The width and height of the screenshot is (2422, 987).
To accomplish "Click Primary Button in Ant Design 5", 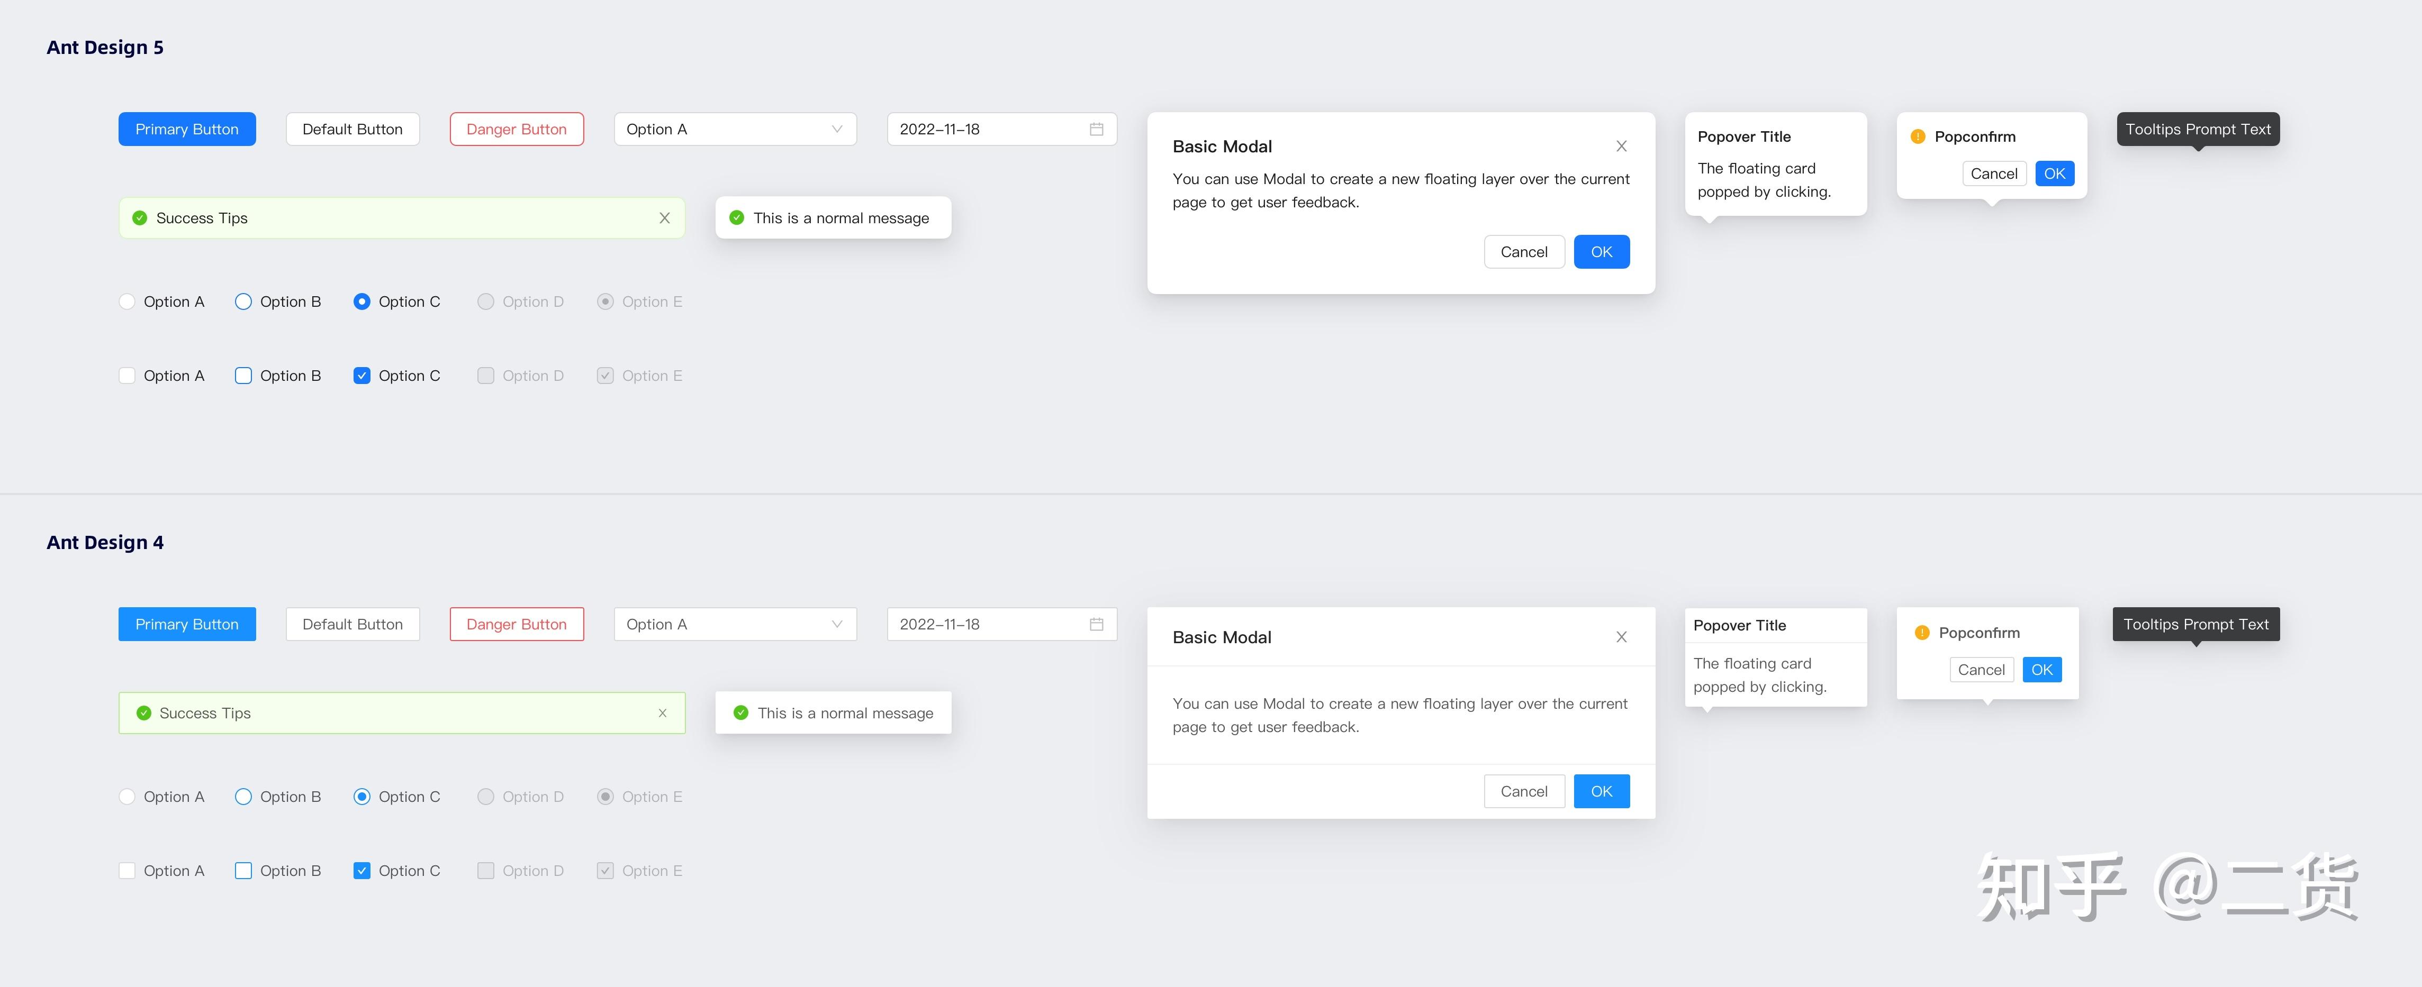I will pos(187,129).
